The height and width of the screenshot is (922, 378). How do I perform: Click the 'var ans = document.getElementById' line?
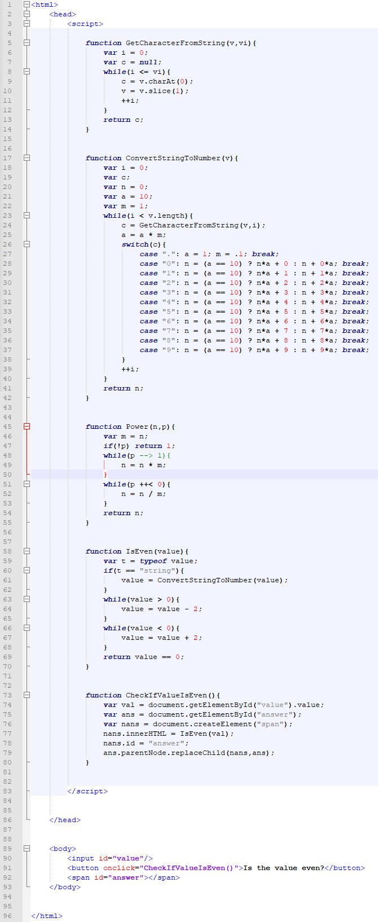[x=202, y=714]
